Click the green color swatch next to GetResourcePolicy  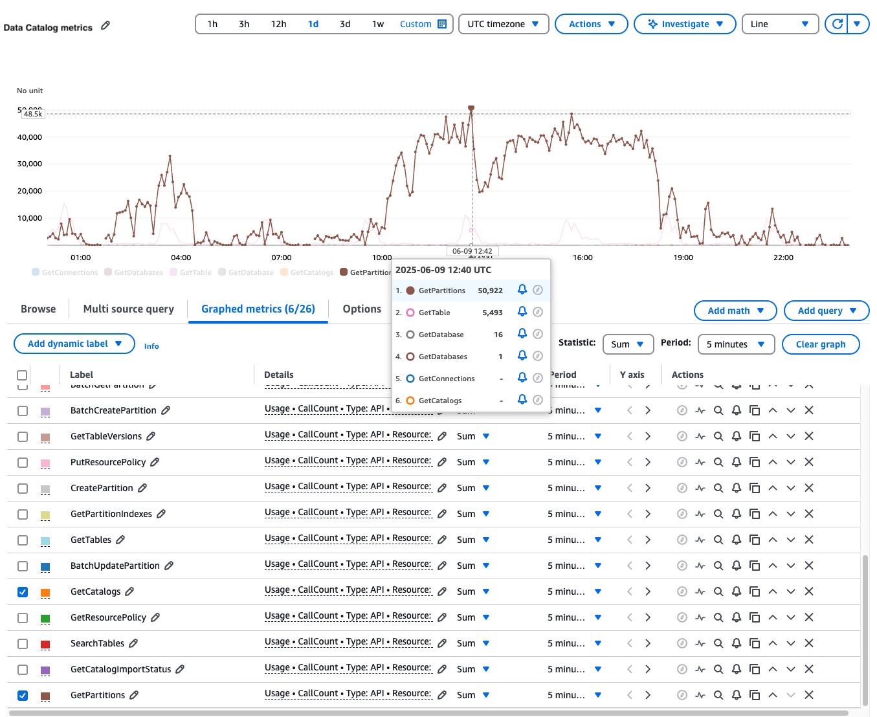tap(45, 618)
